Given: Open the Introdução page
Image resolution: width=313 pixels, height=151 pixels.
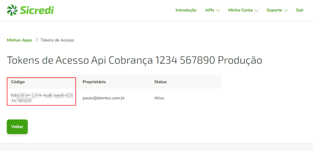Looking at the screenshot, I should coord(186,10).
